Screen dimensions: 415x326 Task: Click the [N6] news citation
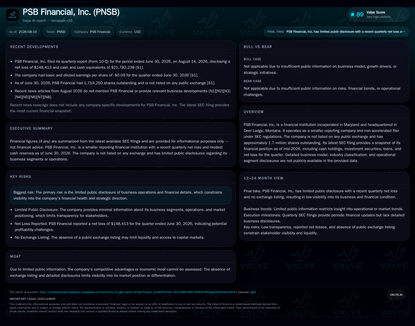click(x=33, y=97)
